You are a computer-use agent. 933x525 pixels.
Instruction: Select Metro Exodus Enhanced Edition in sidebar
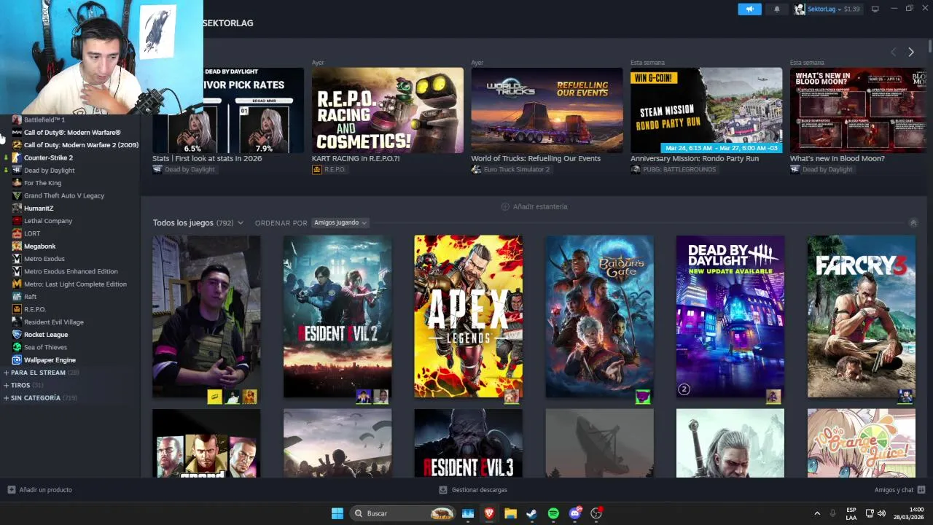(x=71, y=271)
